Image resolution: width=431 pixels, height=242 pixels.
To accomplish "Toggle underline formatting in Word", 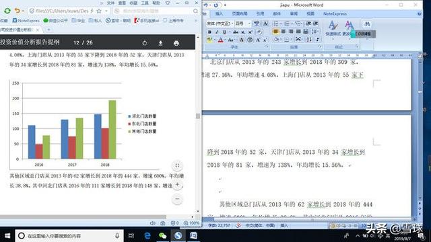I will tap(224, 32).
